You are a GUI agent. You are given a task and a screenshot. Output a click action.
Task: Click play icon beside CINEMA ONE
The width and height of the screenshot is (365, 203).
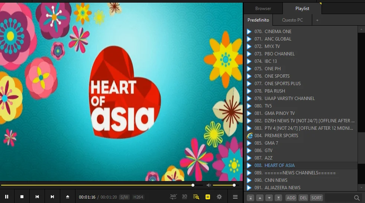[x=249, y=32]
